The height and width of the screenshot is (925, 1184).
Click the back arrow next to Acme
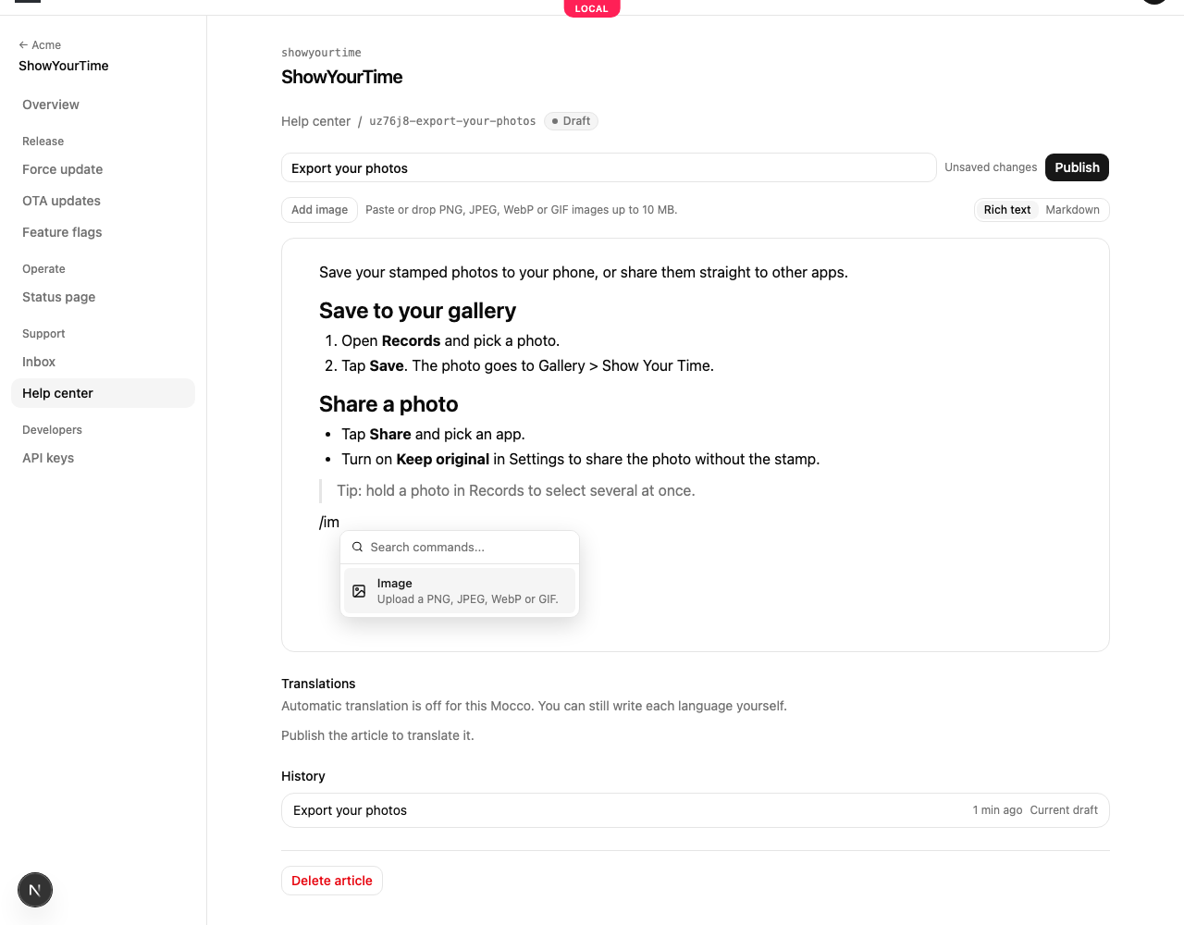click(23, 44)
